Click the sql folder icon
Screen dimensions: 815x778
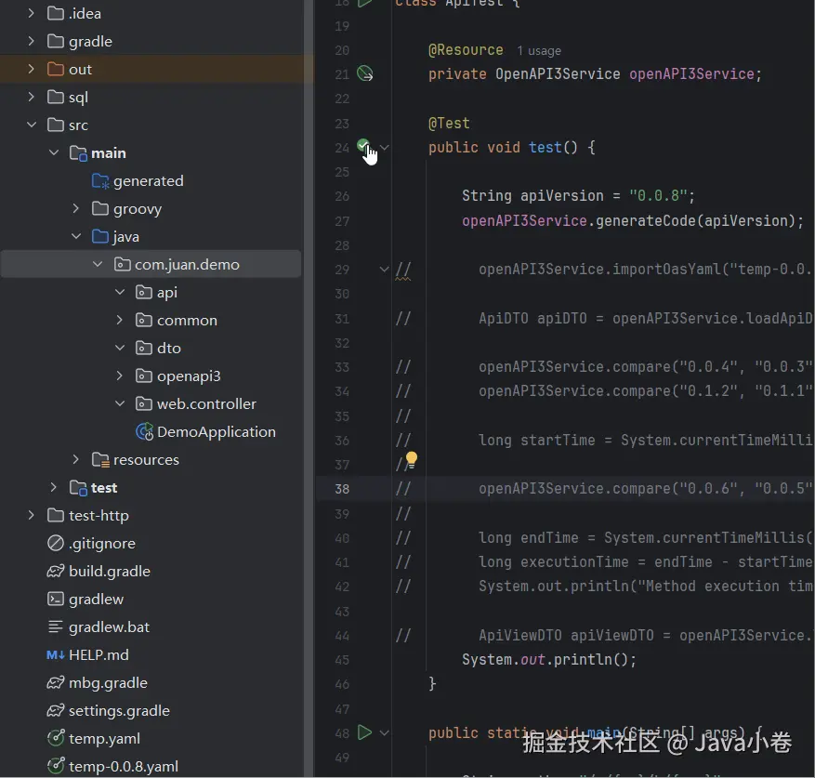(56, 97)
